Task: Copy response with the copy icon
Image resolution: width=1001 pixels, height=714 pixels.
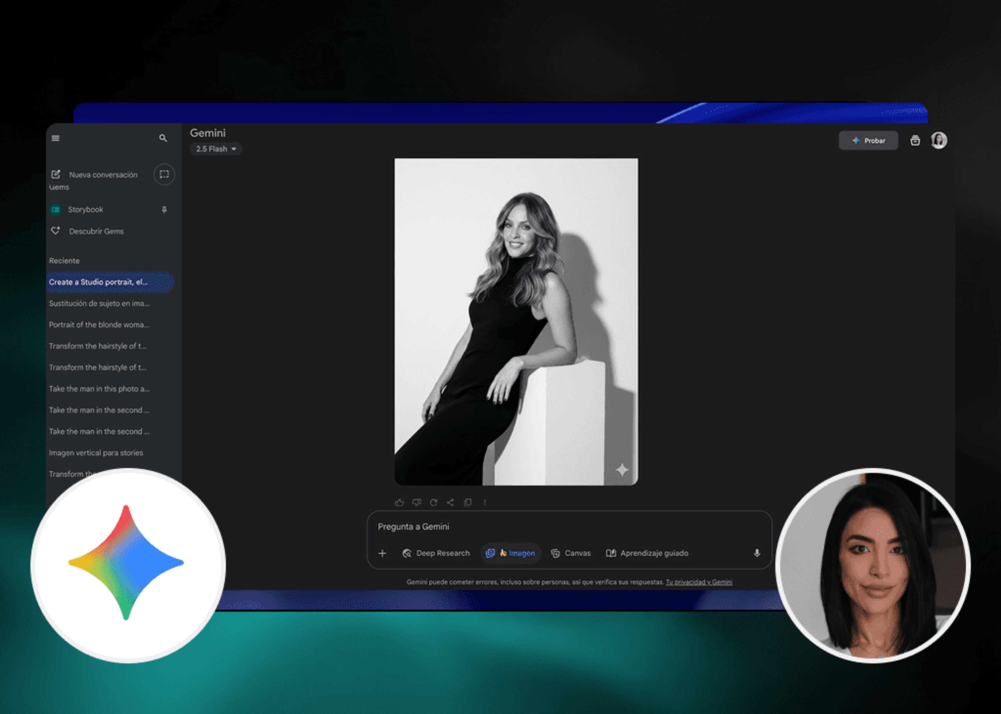Action: click(x=468, y=502)
